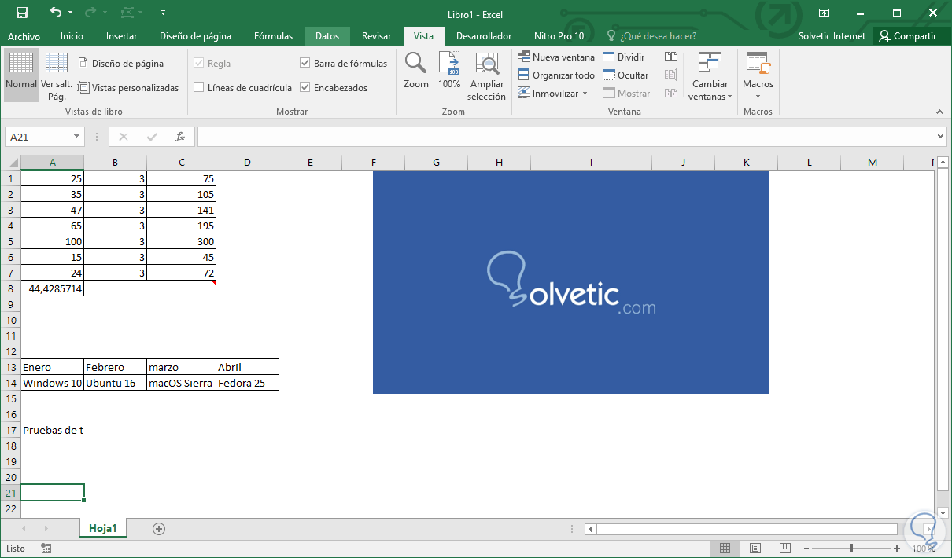952x558 pixels.
Task: Click Ampliar selección
Action: pyautogui.click(x=486, y=76)
